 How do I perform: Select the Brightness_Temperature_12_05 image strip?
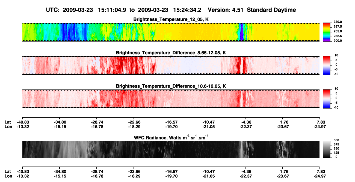(x=171, y=32)
